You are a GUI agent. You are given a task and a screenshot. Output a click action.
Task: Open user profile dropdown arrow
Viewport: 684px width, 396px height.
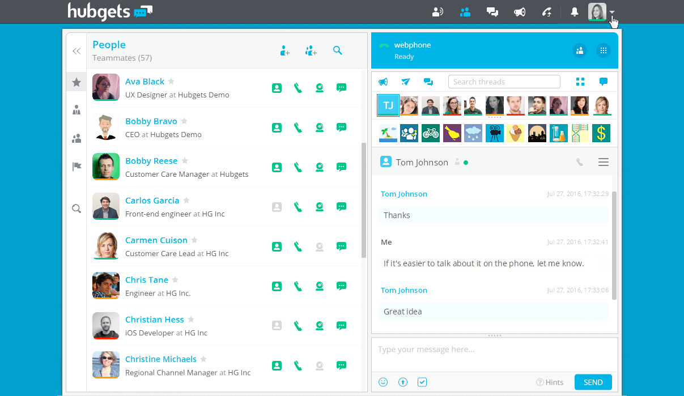(613, 12)
